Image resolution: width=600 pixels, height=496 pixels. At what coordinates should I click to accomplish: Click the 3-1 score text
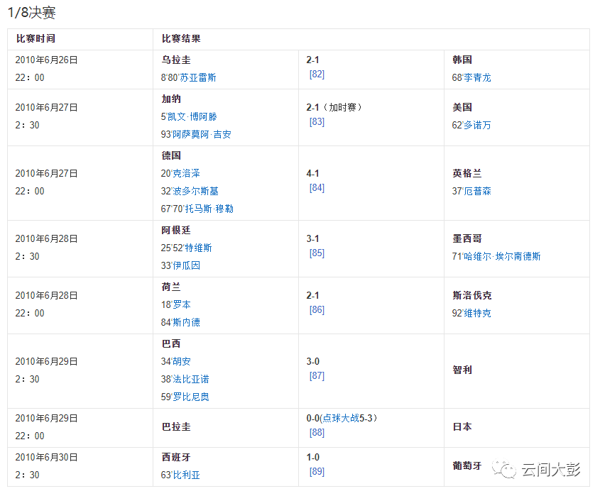(x=312, y=238)
